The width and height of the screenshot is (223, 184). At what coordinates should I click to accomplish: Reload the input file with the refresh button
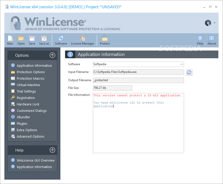click(189, 72)
